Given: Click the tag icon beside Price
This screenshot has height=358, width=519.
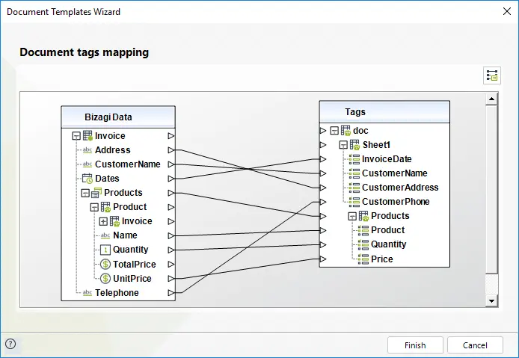Looking at the screenshot, I should pyautogui.click(x=363, y=259).
